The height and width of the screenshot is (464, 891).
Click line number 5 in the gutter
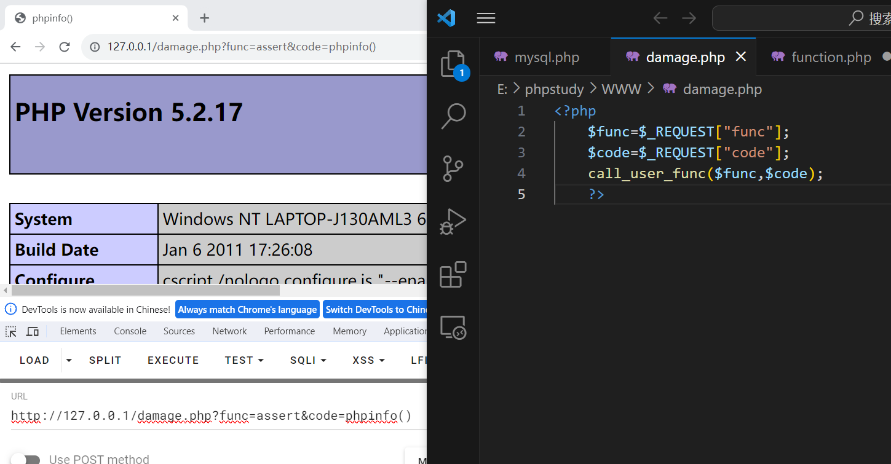click(x=521, y=194)
